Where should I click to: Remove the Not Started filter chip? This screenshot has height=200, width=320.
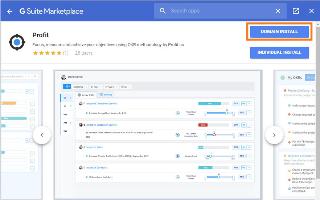coord(86,87)
